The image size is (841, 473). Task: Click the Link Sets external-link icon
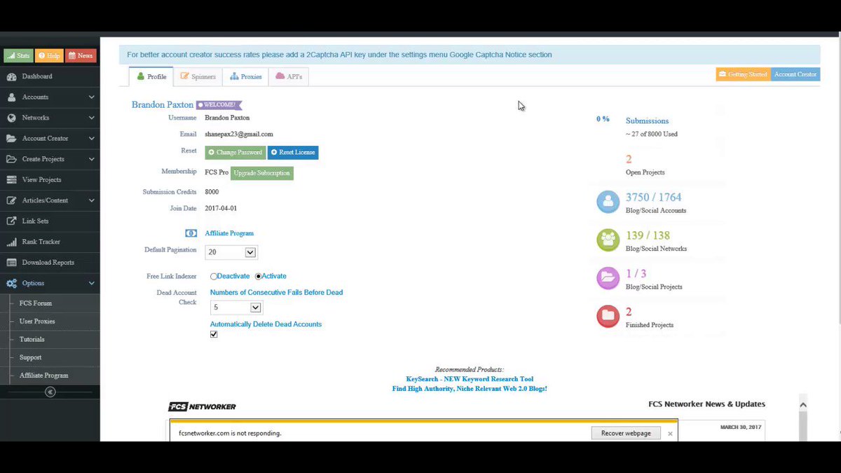pyautogui.click(x=11, y=221)
